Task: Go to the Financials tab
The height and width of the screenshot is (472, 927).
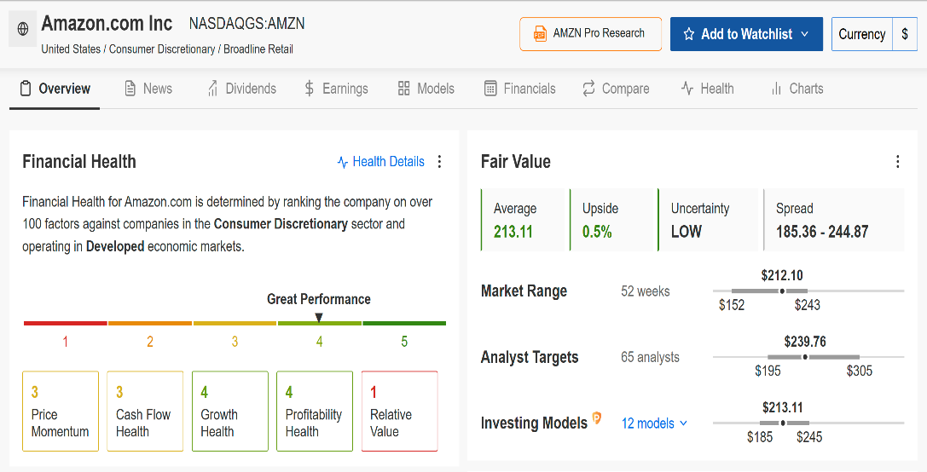Action: (519, 89)
